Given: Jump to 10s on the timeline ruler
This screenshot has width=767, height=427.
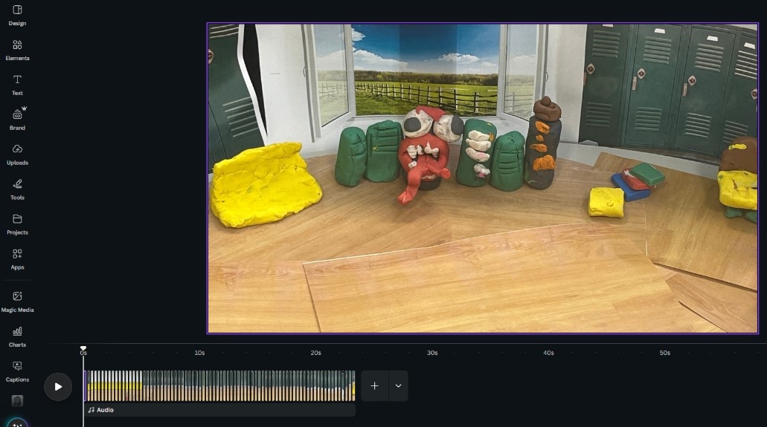Looking at the screenshot, I should (199, 353).
